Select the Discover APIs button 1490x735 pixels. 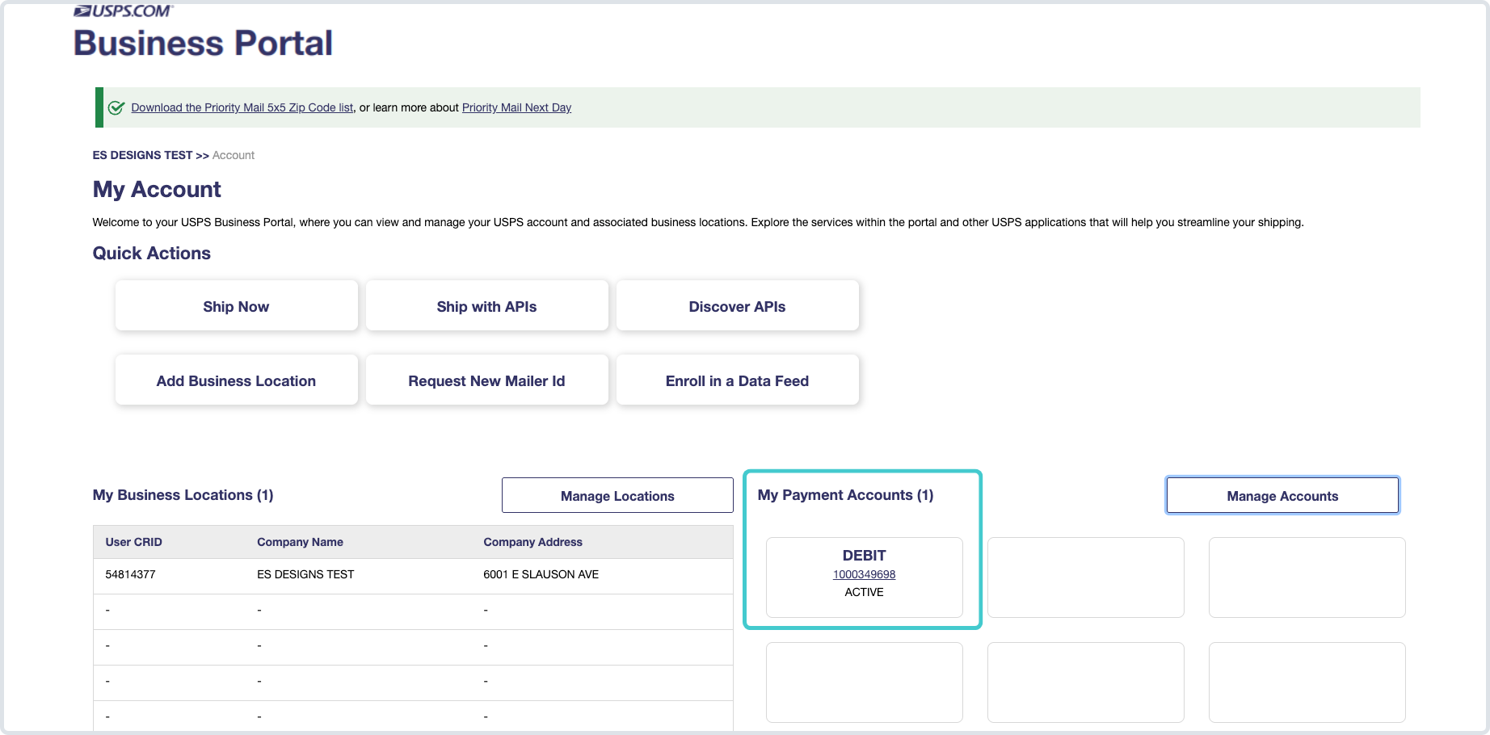pyautogui.click(x=737, y=306)
